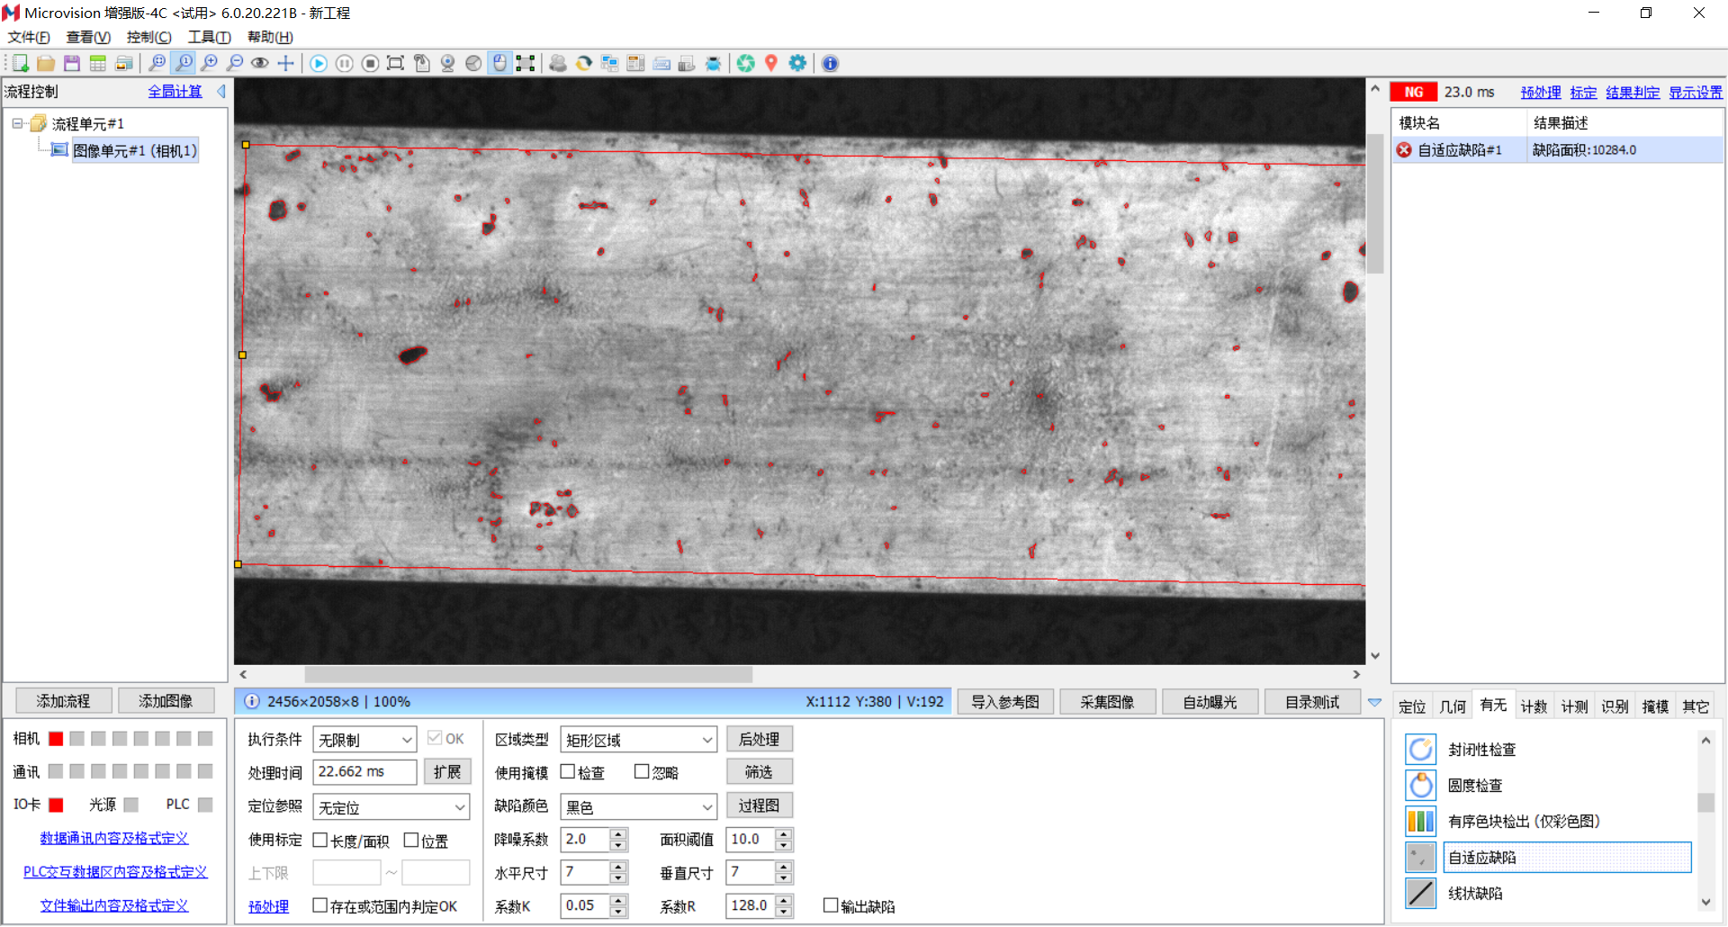
Task: Click the blue crosshair toolbar icon
Action: coord(285,63)
